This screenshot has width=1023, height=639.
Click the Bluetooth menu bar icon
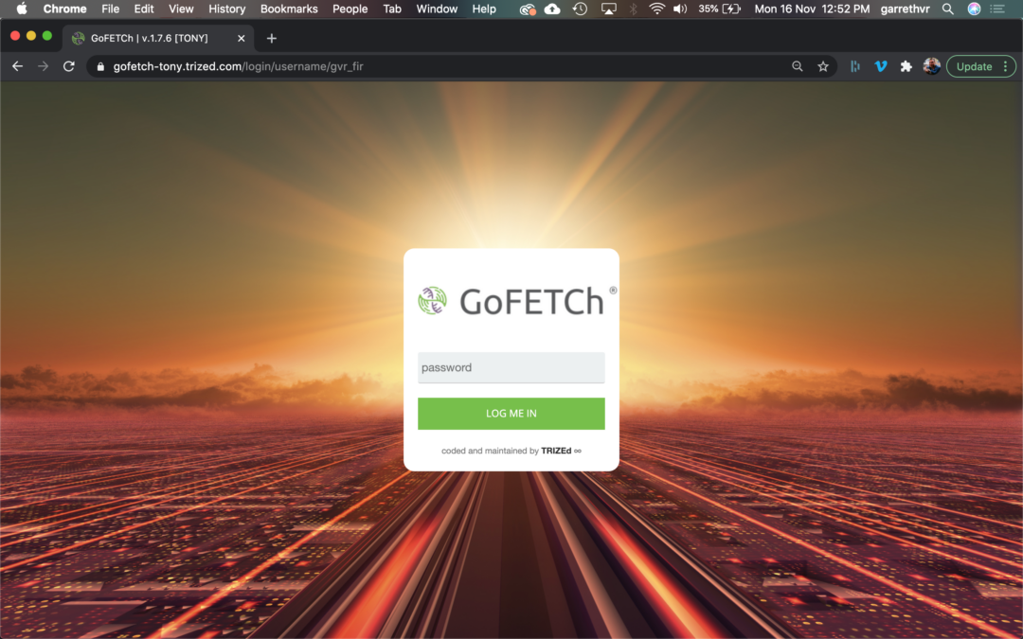point(633,9)
